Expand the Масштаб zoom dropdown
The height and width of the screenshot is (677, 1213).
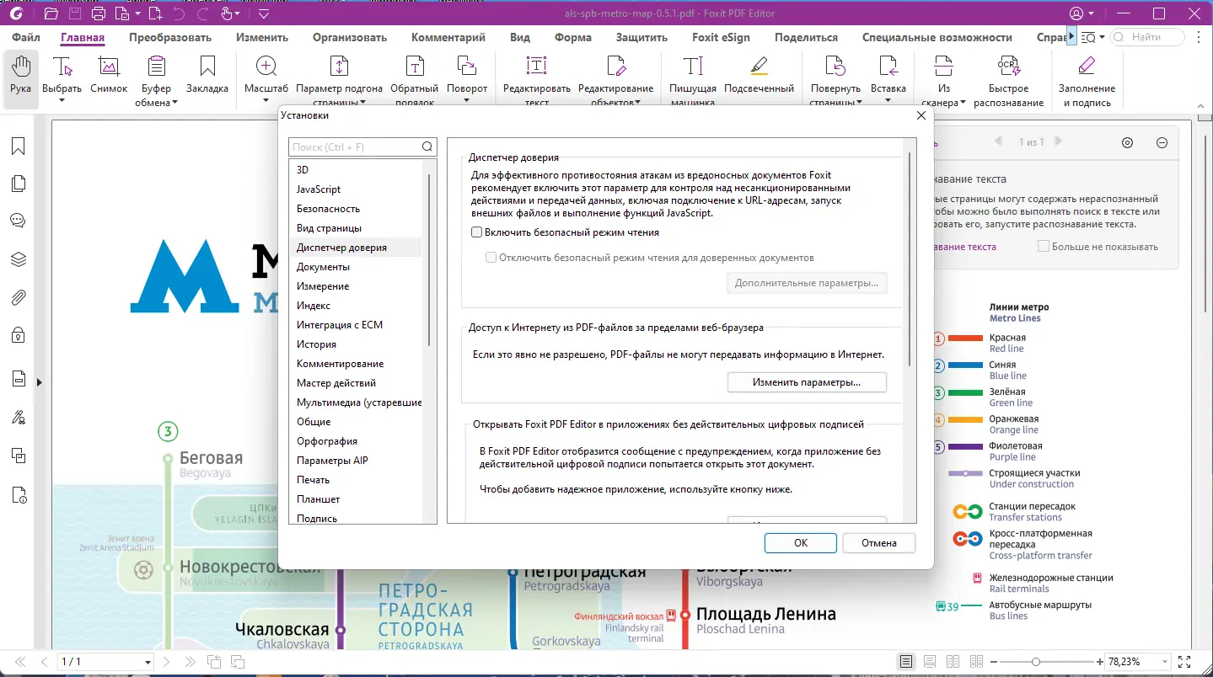click(x=266, y=100)
